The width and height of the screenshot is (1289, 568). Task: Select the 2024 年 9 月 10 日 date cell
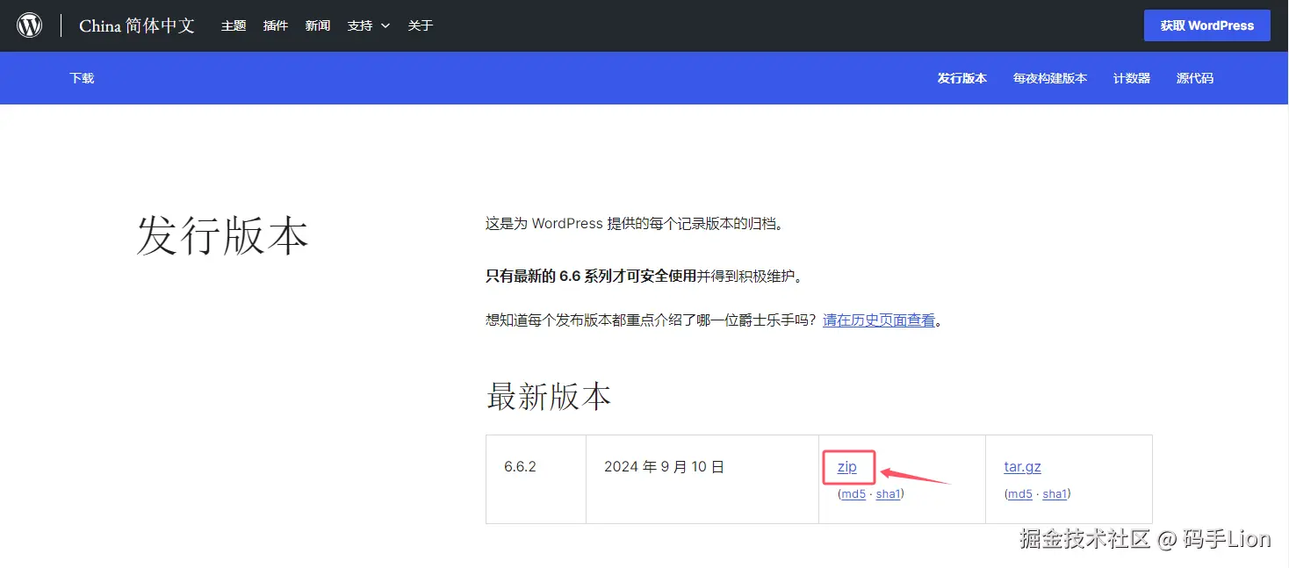pyautogui.click(x=702, y=479)
